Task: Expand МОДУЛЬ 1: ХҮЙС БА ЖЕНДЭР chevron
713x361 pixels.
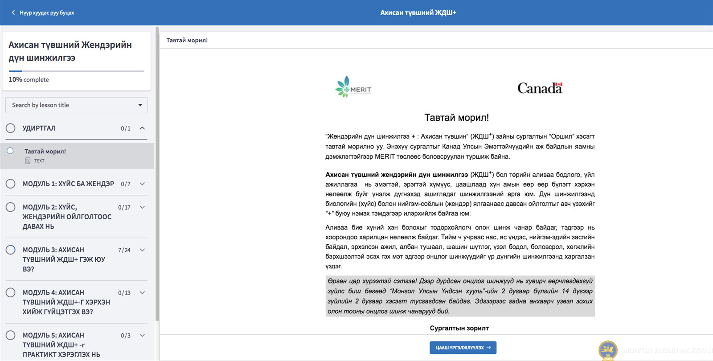Action: click(x=142, y=184)
